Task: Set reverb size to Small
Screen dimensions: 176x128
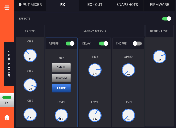Action: [61, 67]
